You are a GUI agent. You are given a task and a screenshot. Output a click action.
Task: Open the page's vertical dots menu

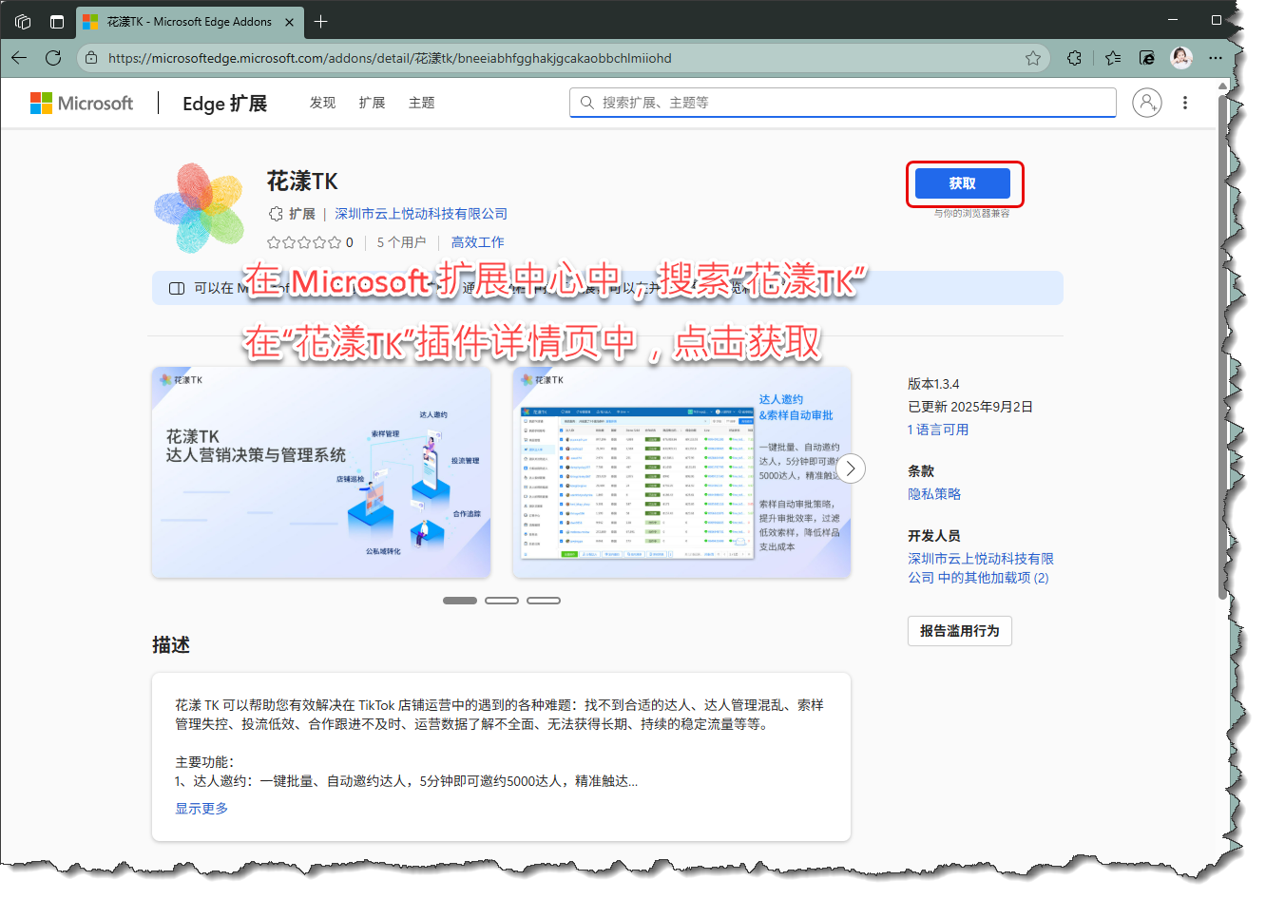pos(1184,103)
